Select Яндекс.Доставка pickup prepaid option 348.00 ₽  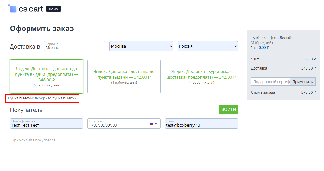point(47,77)
